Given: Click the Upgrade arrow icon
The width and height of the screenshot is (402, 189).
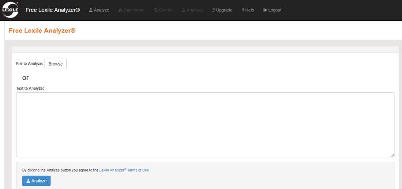Looking at the screenshot, I should tap(214, 10).
